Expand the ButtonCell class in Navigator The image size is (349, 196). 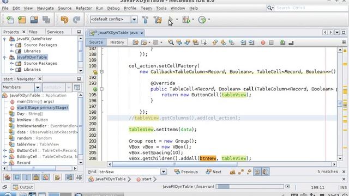[x=5, y=150]
